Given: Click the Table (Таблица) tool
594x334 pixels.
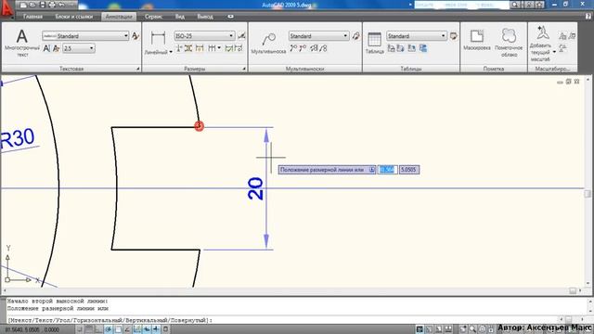Looking at the screenshot, I should coord(374,43).
